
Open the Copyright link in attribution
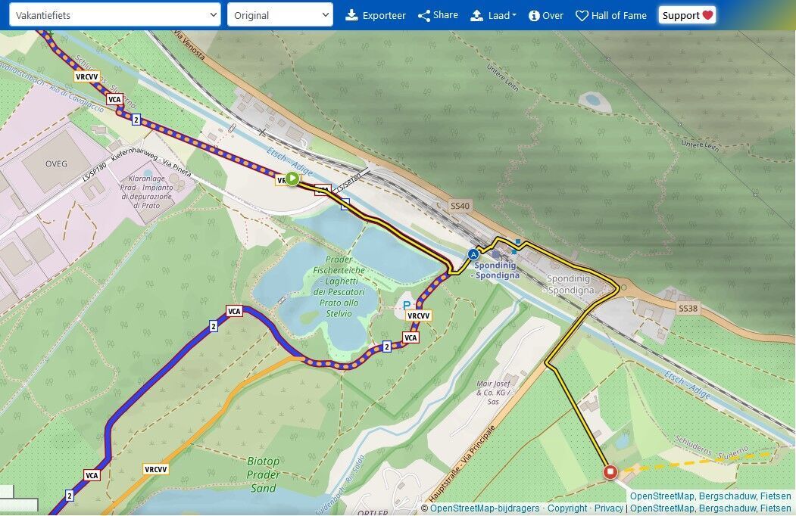click(567, 508)
